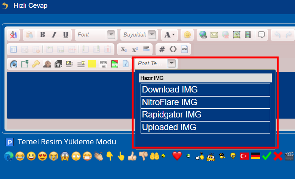Screen dimensions: 295x179
Task: Insert the German flag icon
Action: tap(255, 156)
